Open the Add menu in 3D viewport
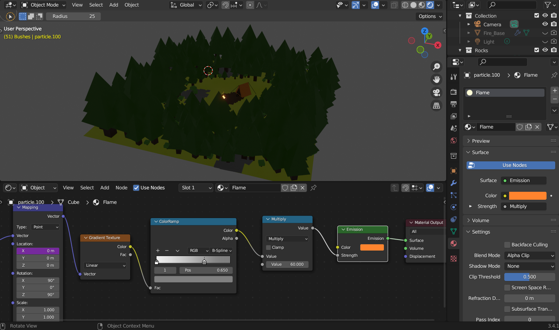559x330 pixels. [114, 5]
